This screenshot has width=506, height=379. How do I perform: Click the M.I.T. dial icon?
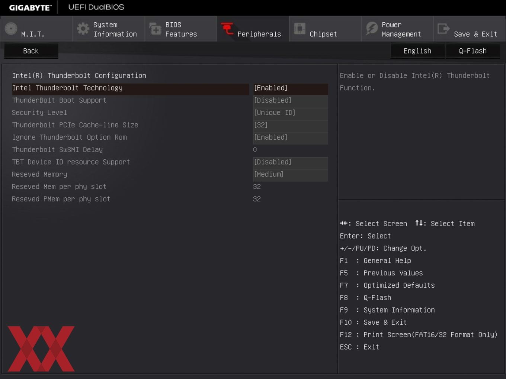tap(11, 29)
